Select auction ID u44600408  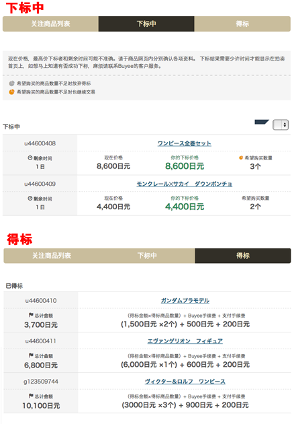tap(40, 143)
